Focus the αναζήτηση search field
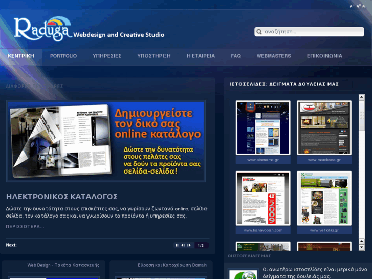This screenshot has width=372, height=279. click(309, 32)
